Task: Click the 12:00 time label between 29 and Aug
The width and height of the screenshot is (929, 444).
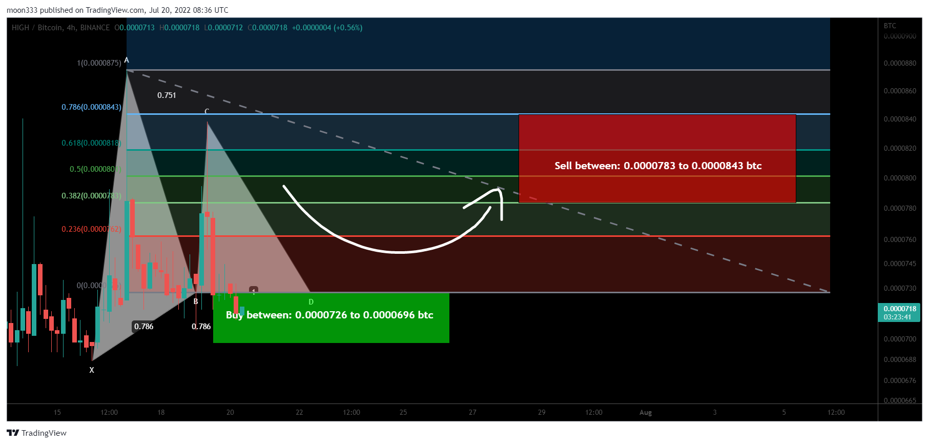Action: tap(594, 412)
